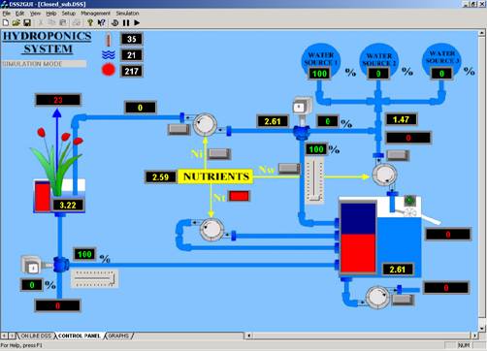
Task: Click the drain pump below the tank
Action: (x=377, y=297)
